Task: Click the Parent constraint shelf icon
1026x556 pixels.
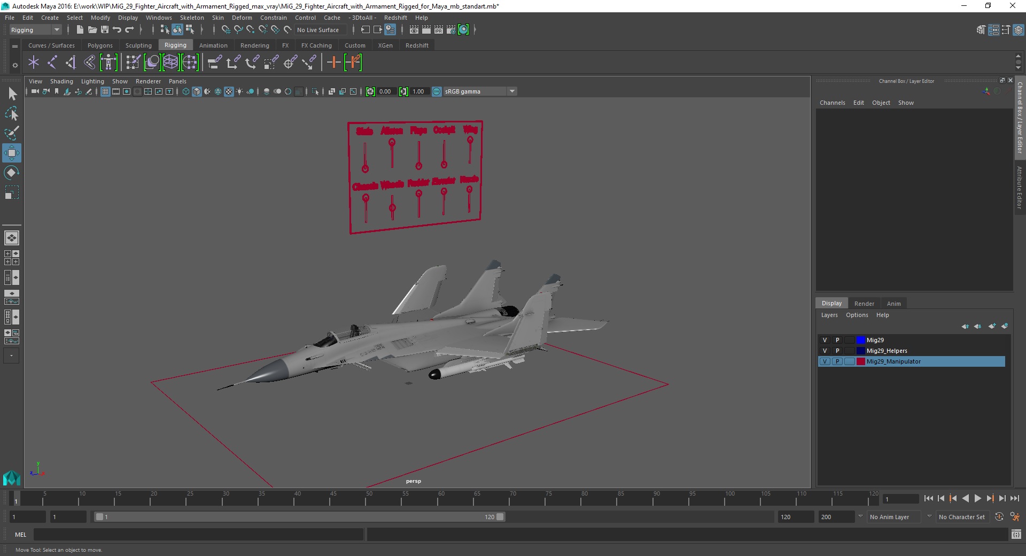Action: tap(215, 63)
